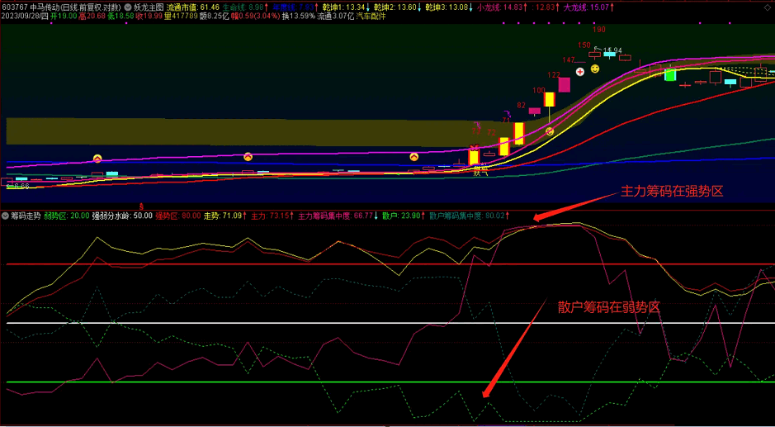Click the 流通市值: 61.46 value
Screen dimensions: 775x427
click(x=191, y=8)
